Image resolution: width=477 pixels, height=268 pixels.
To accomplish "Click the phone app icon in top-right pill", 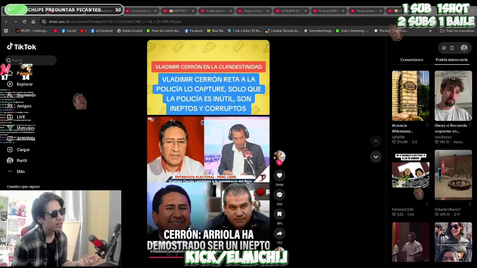I will pyautogui.click(x=452, y=48).
